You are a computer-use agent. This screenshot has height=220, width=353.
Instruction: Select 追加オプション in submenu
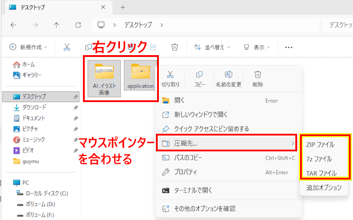point(324,188)
